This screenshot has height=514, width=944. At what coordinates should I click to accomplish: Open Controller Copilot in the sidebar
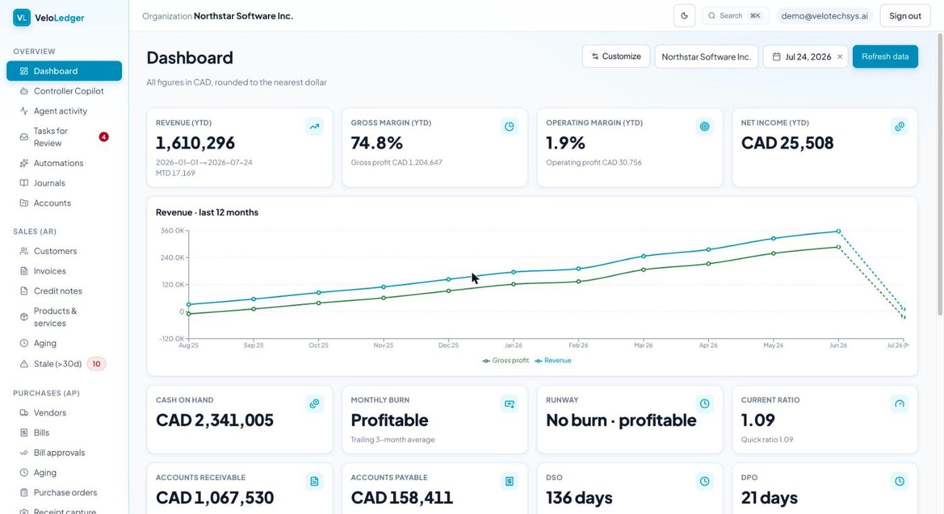(64, 91)
